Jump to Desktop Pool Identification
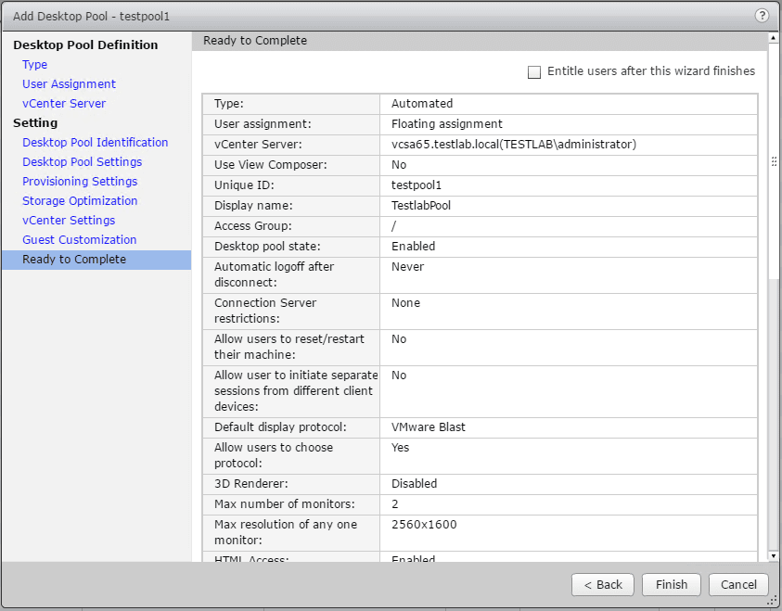 tap(96, 143)
